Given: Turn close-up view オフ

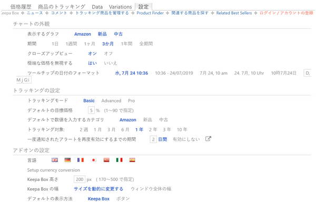Looking at the screenshot, I should tap(108, 54).
